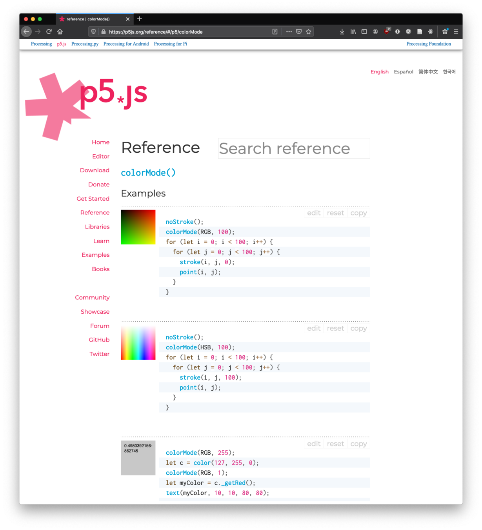Click the Search reference field
Image resolution: width=482 pixels, height=530 pixels.
(x=294, y=148)
